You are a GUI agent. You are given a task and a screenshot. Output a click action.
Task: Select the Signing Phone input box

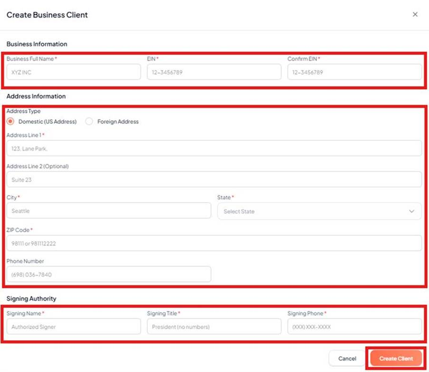pos(354,327)
